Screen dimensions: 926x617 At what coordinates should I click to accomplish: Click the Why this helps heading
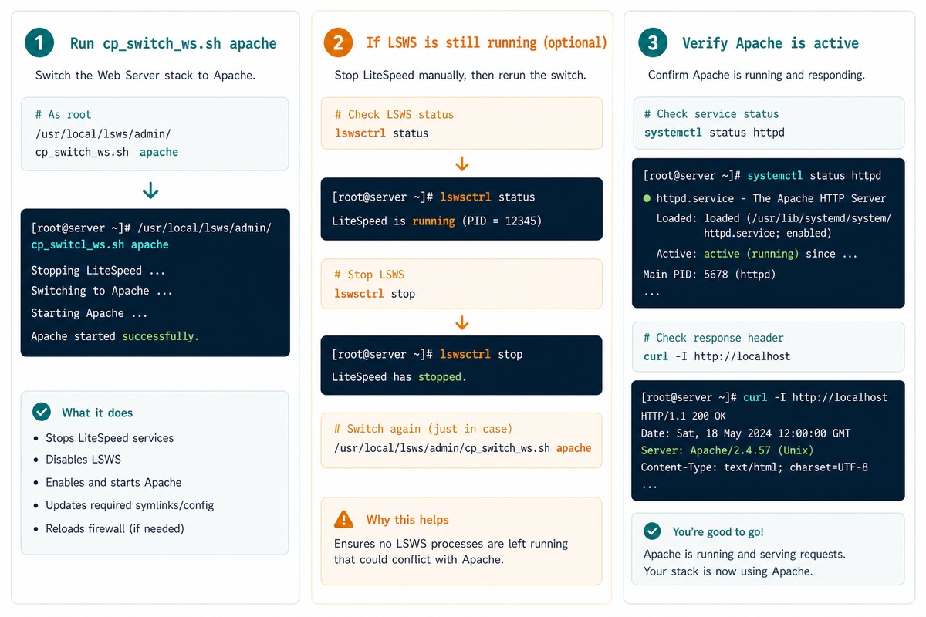[407, 520]
